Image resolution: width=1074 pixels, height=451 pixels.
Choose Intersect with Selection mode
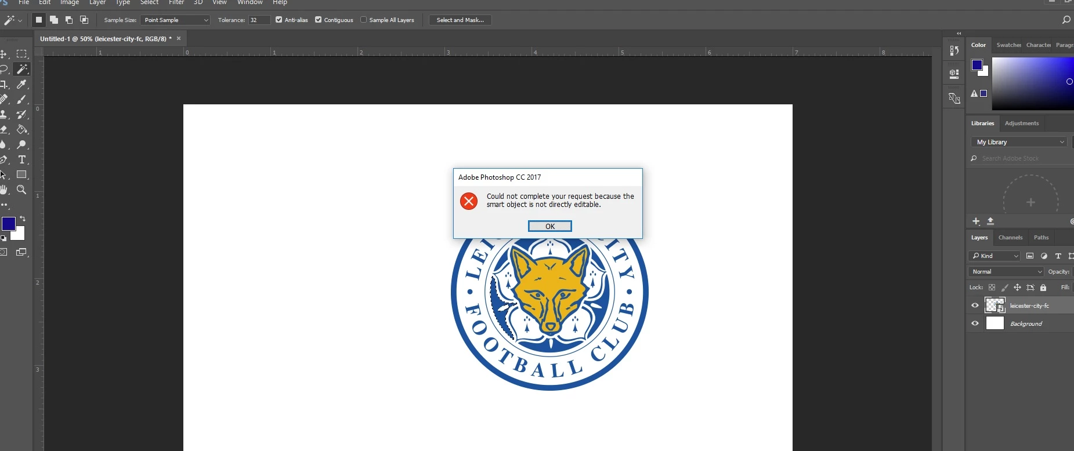click(x=84, y=20)
